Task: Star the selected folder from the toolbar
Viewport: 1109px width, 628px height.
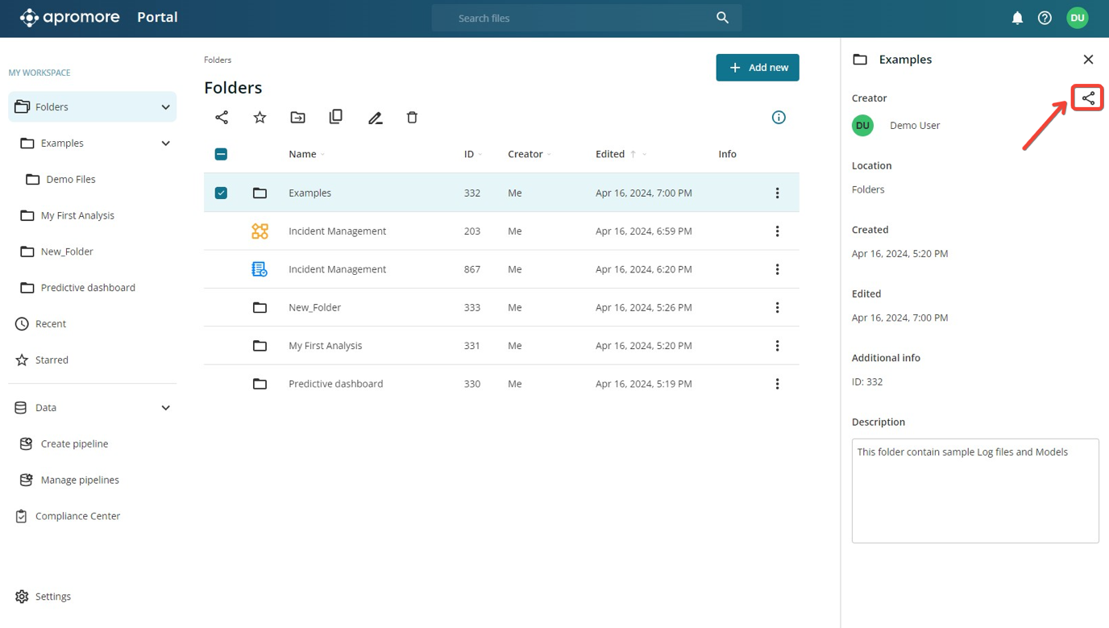Action: [x=260, y=118]
